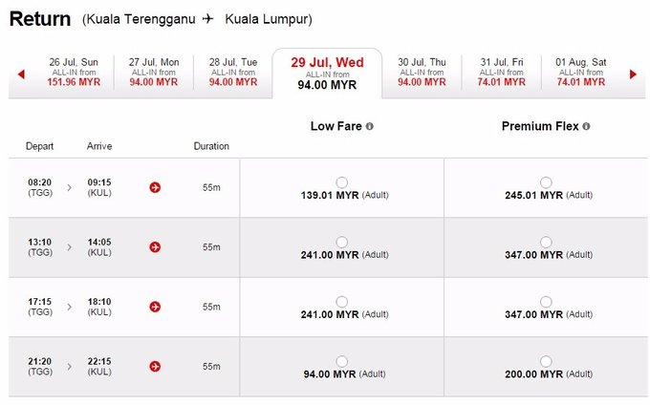Select the 01 Aug, Sat date tab
This screenshot has height=405, width=650.
(x=581, y=73)
